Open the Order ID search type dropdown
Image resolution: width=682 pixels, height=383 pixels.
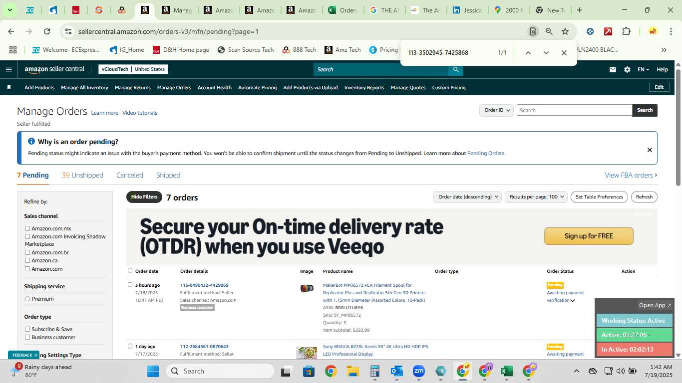tap(497, 110)
